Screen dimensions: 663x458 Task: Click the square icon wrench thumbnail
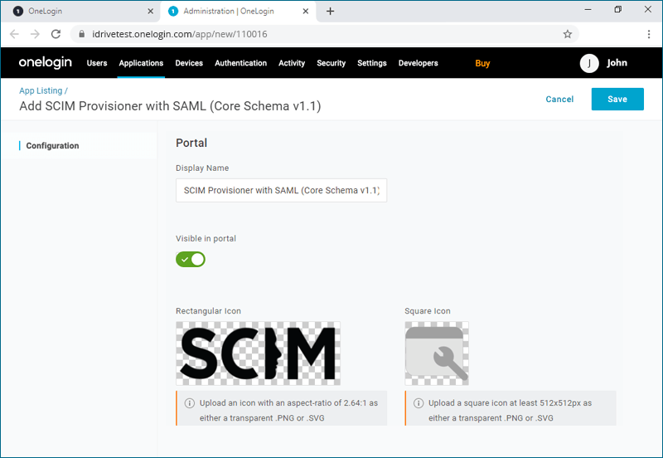click(x=437, y=353)
